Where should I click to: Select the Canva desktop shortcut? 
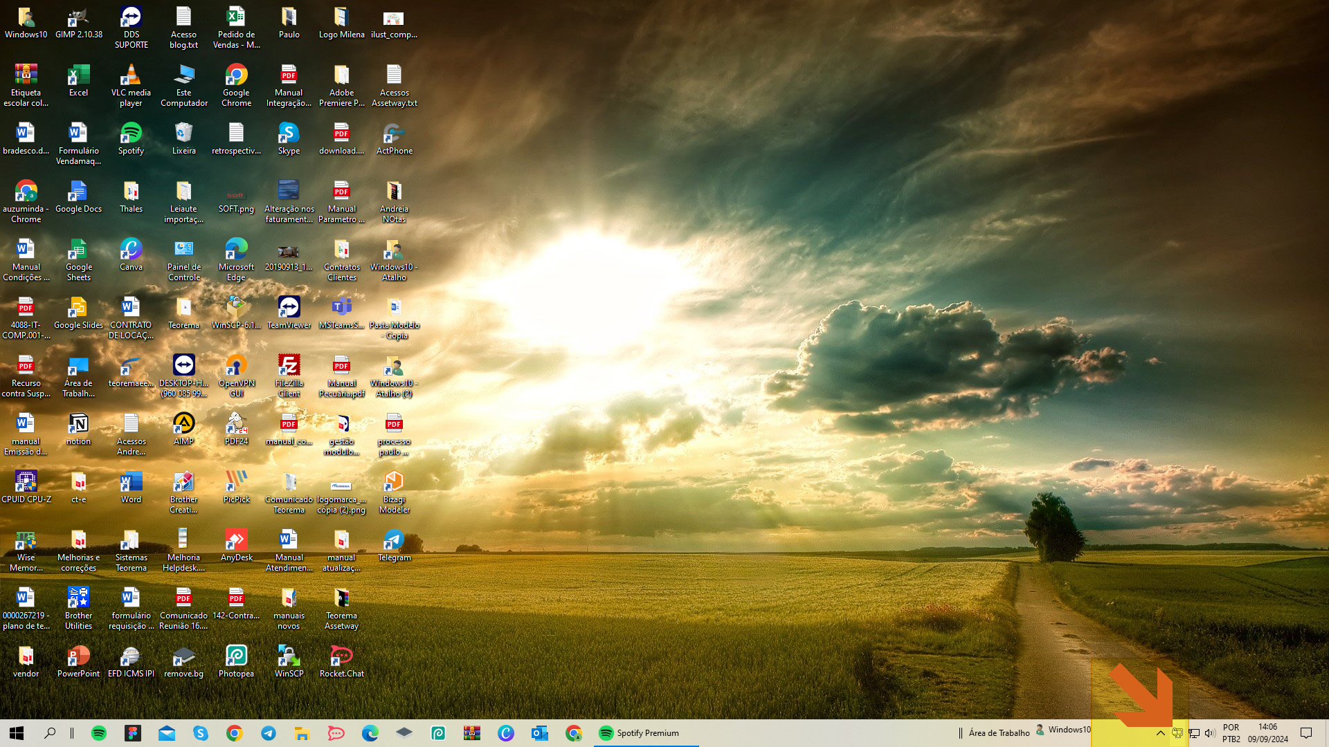click(x=131, y=255)
